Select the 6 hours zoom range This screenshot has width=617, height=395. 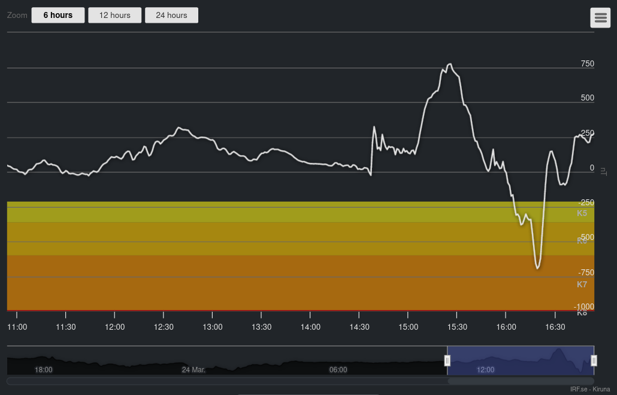pos(58,15)
